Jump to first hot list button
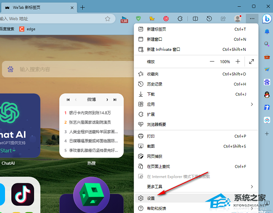Viewport: 273px width, 213px height. [x=68, y=100]
